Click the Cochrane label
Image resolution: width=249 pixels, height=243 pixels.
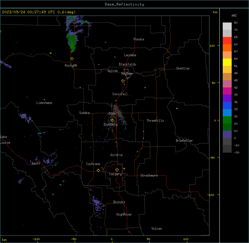click(x=93, y=164)
